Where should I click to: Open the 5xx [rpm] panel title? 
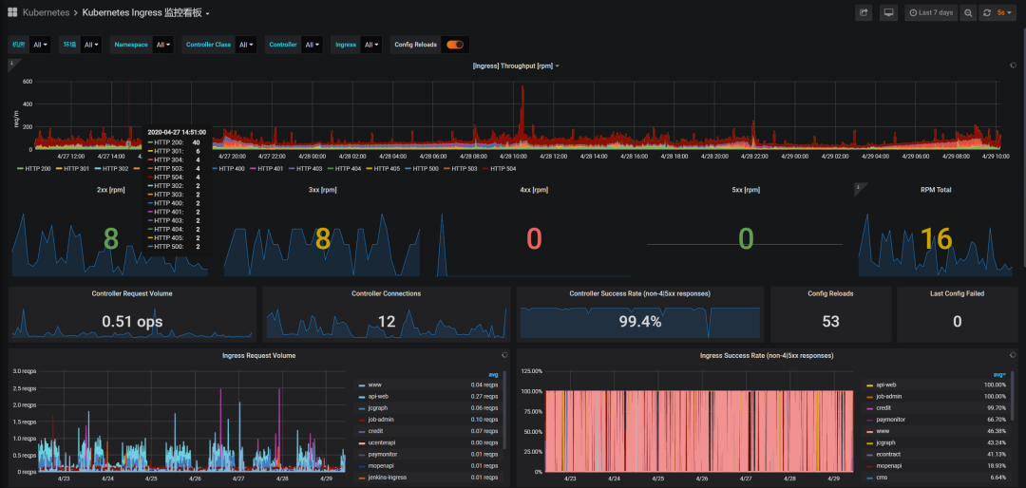pyautogui.click(x=746, y=190)
